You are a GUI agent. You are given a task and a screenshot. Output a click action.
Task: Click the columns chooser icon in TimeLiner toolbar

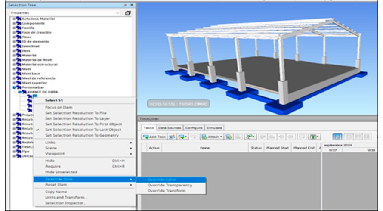[314, 137]
